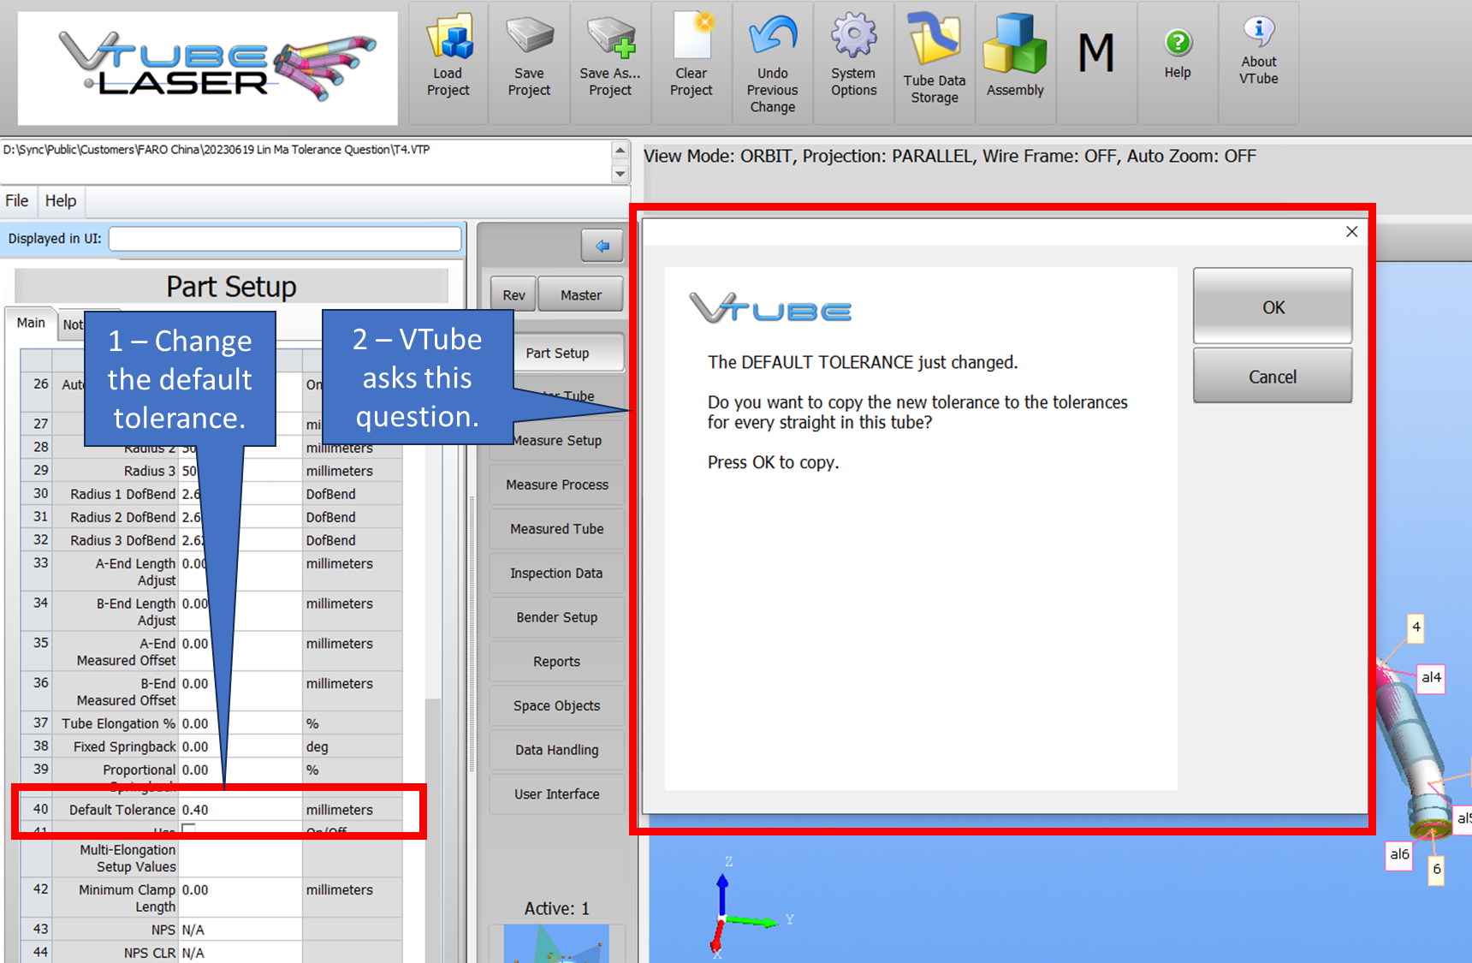
Task: Click row number 40
Action: [40, 809]
